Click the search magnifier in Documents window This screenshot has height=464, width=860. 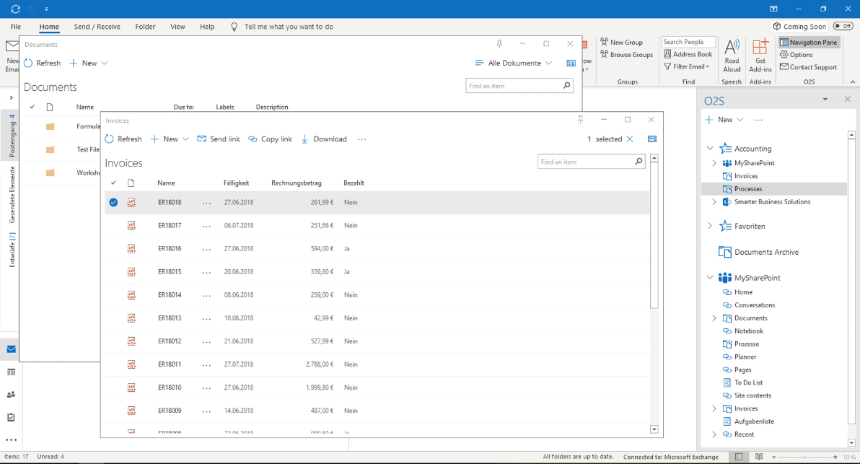pyautogui.click(x=566, y=86)
